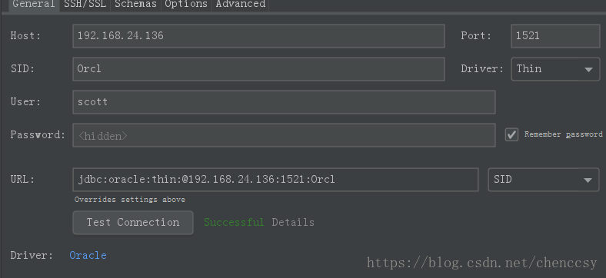606x278 pixels.
Task: Expand the Thin driver dropdown
Action: pyautogui.click(x=555, y=69)
